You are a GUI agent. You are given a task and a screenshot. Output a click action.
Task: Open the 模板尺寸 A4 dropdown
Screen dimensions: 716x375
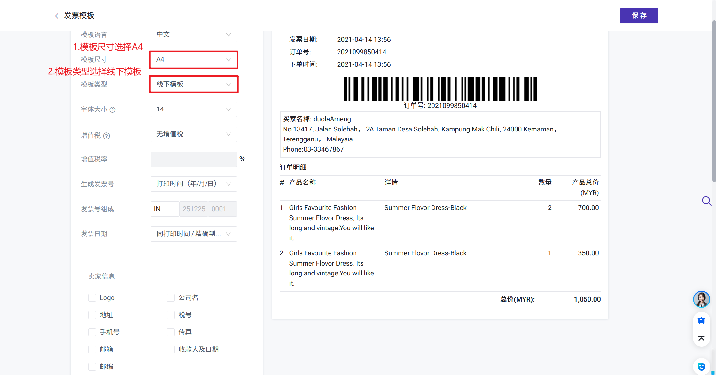(193, 60)
